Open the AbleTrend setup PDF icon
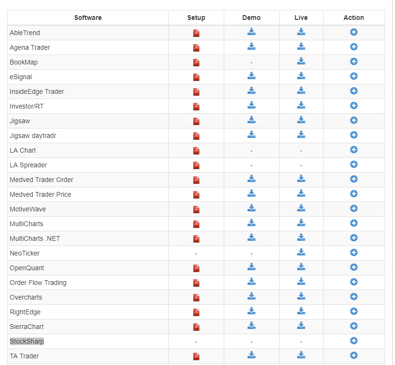Image resolution: width=395 pixels, height=365 pixels. pyautogui.click(x=196, y=33)
